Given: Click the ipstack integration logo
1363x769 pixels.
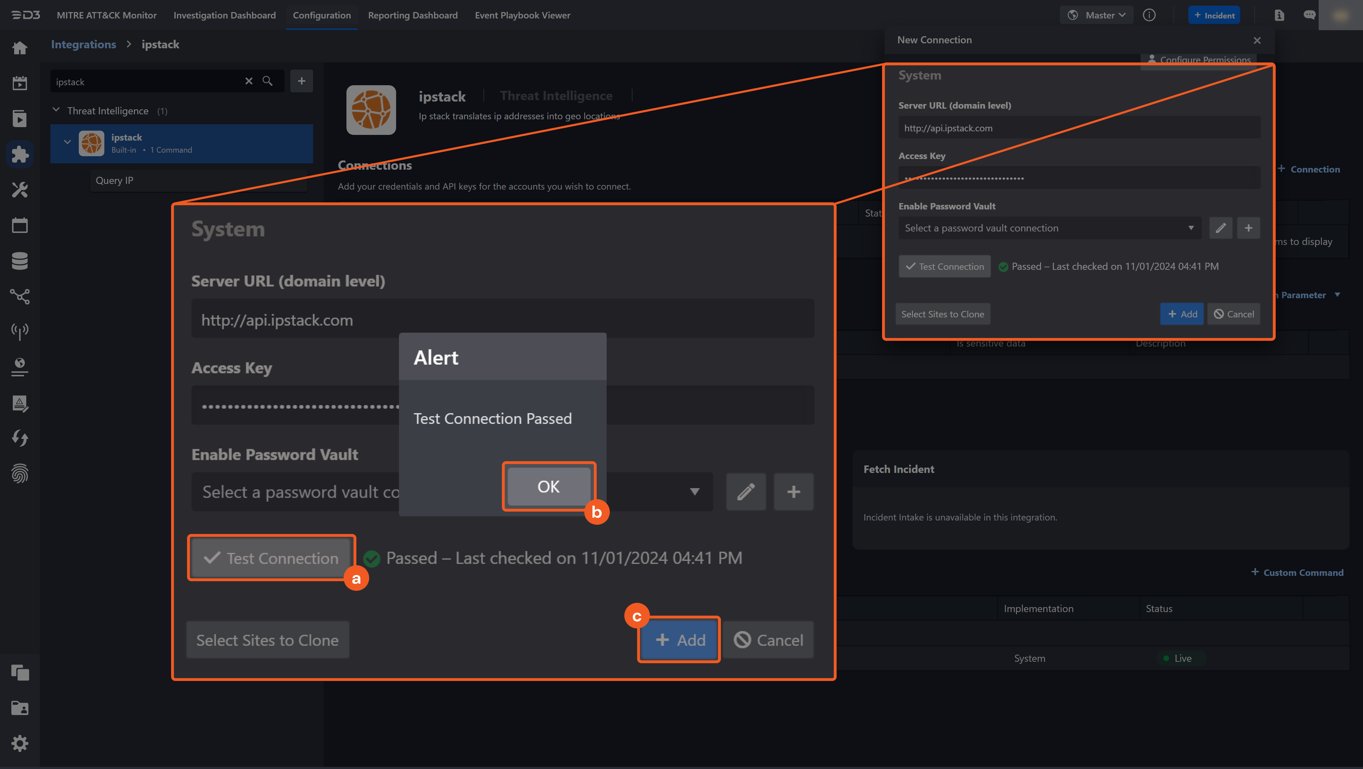Looking at the screenshot, I should point(371,110).
